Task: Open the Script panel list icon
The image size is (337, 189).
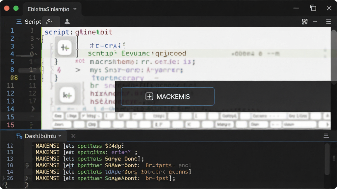Action: coord(19,22)
